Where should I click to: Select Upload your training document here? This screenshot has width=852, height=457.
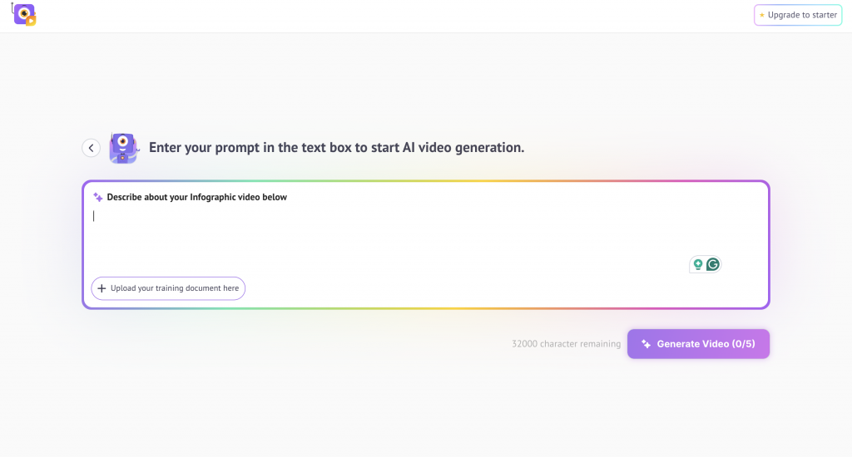175,288
